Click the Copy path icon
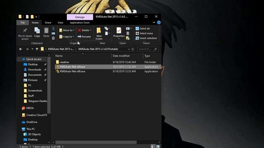The image size is (264, 148). [53, 34]
